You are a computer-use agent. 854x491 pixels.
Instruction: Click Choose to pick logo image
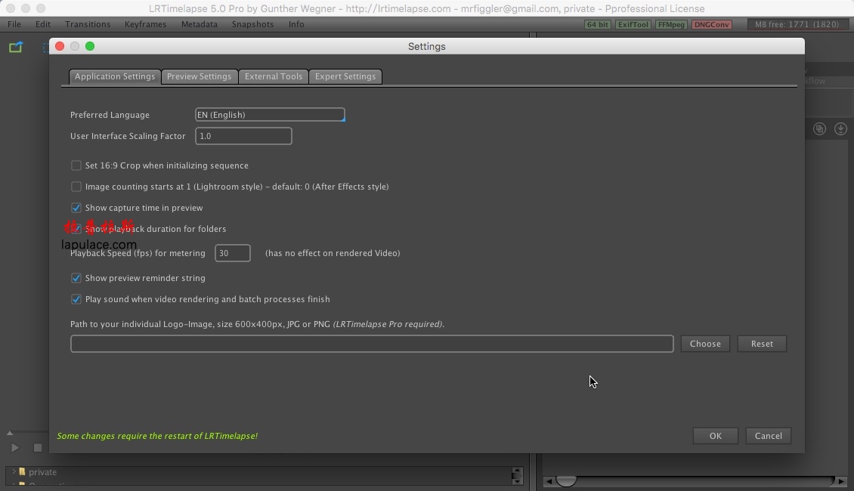705,344
